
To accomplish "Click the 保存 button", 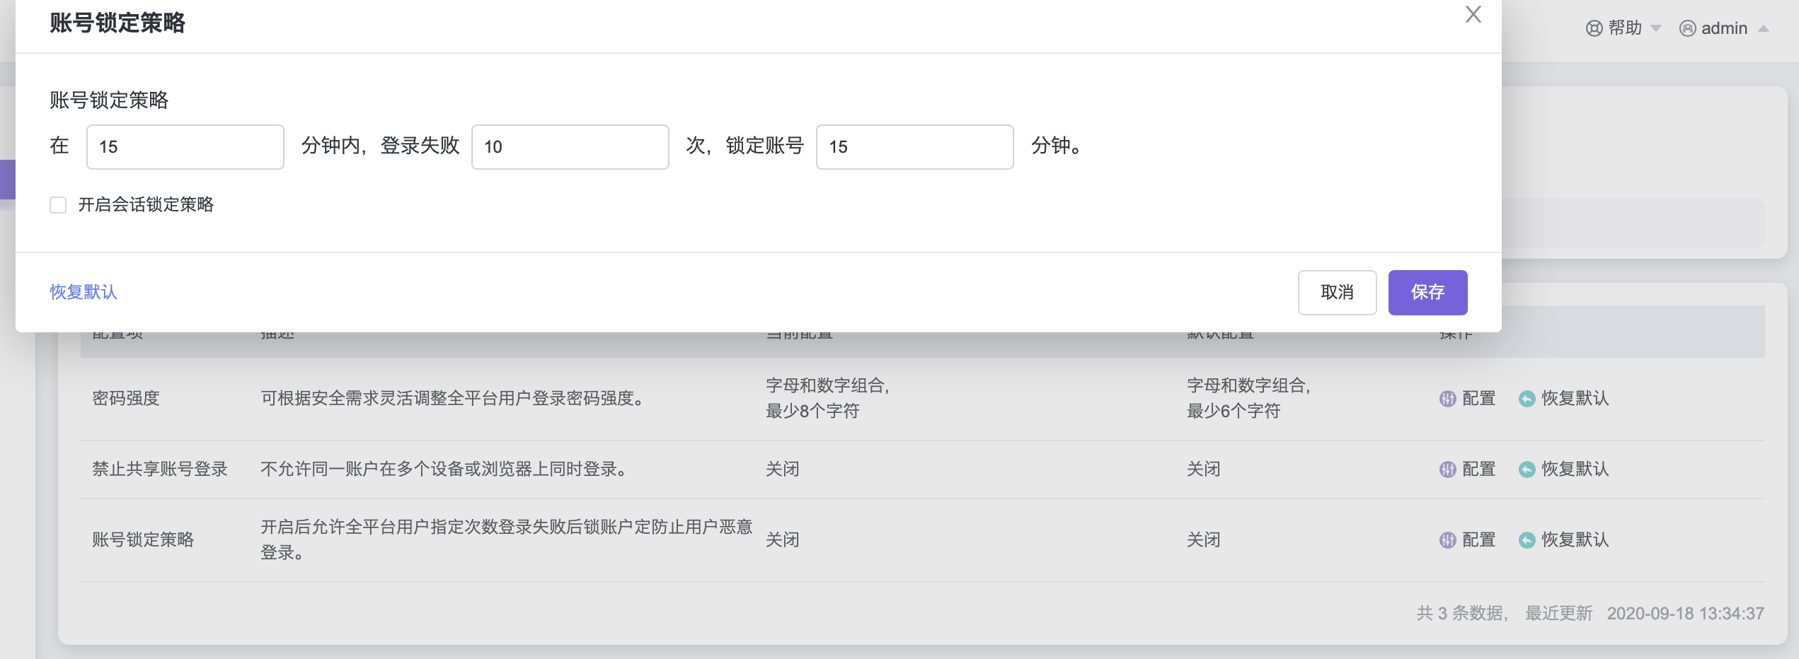I will 1427,292.
